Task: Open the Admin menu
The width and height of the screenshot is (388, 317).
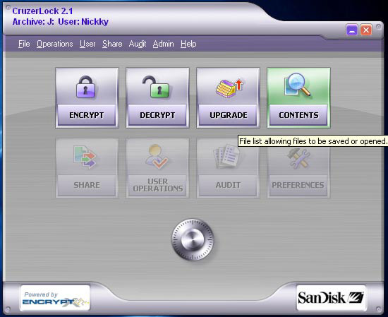Action: pyautogui.click(x=163, y=44)
